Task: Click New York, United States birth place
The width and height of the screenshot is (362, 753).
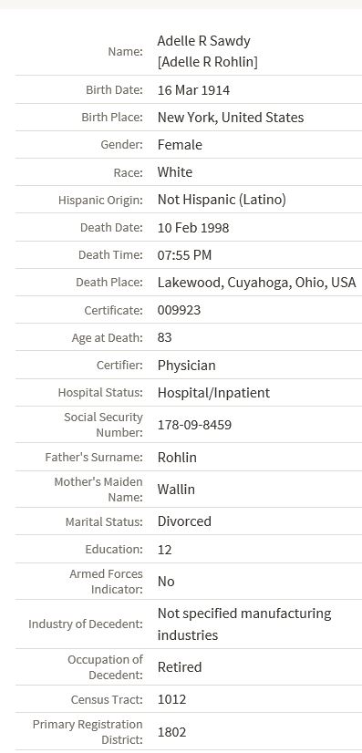Action: pos(231,118)
